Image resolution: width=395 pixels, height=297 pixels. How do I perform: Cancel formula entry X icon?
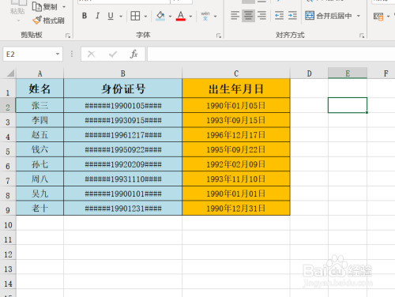(x=92, y=55)
